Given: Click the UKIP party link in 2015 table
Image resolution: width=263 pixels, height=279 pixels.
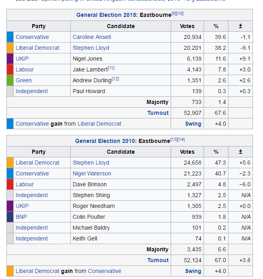Looking at the screenshot, I should coord(22,59).
